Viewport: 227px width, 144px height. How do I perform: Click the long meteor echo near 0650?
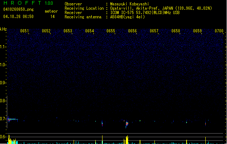[x=13, y=119]
